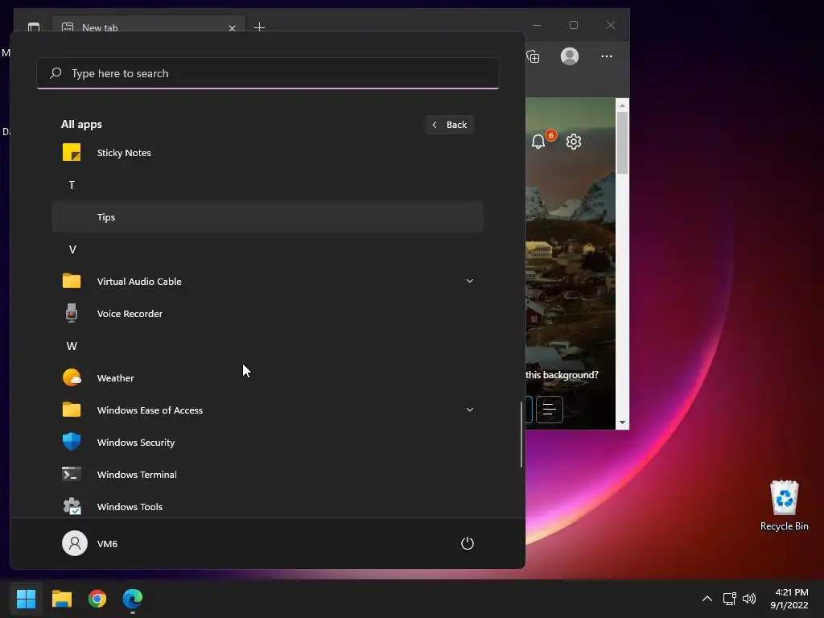Open the volume speaker tray icon
Viewport: 824px width, 618px height.
(x=749, y=599)
